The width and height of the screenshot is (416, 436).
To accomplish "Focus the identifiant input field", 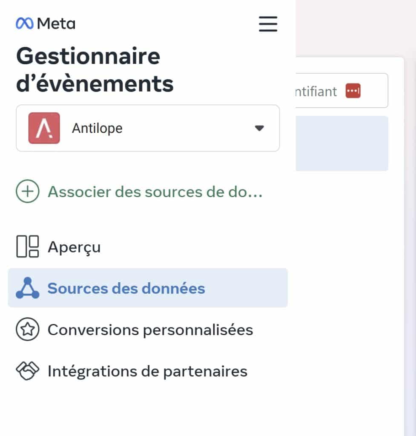I will pos(341,91).
